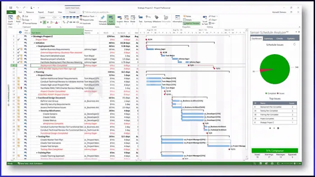Click the Cut scissors command

click(x=25, y=16)
